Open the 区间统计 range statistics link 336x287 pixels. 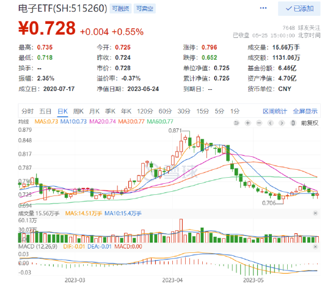275,111
